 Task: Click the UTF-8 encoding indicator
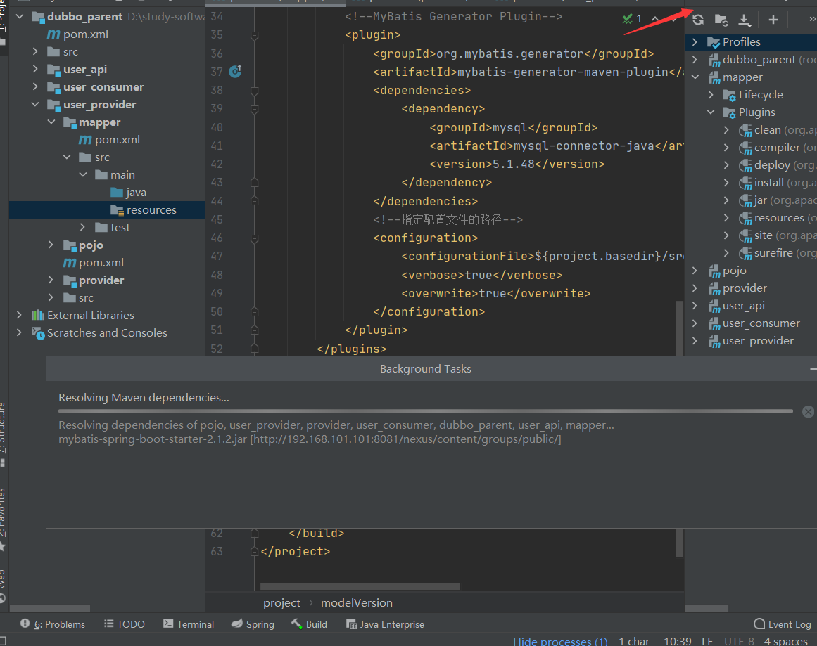(739, 641)
